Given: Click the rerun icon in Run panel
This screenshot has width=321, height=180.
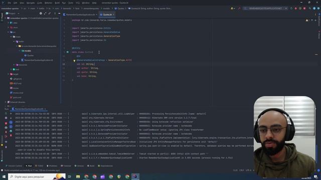Looking at the screenshot, I should pyautogui.click(x=6, y=113).
